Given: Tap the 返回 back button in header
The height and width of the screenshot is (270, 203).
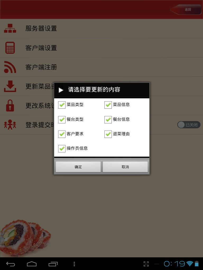Looking at the screenshot, I should pyautogui.click(x=186, y=9).
